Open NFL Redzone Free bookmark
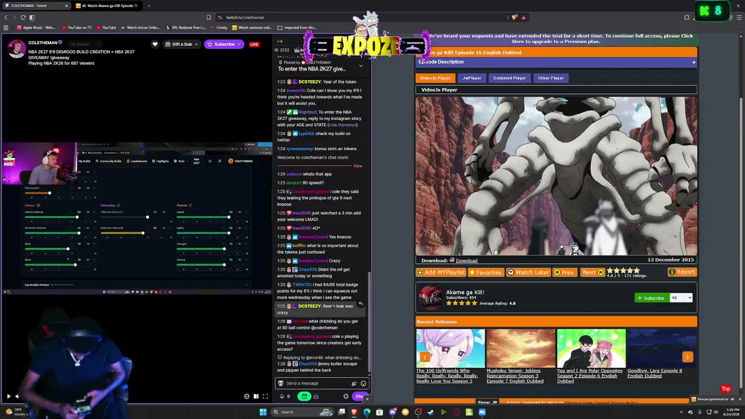The height and width of the screenshot is (419, 745). 186,27
